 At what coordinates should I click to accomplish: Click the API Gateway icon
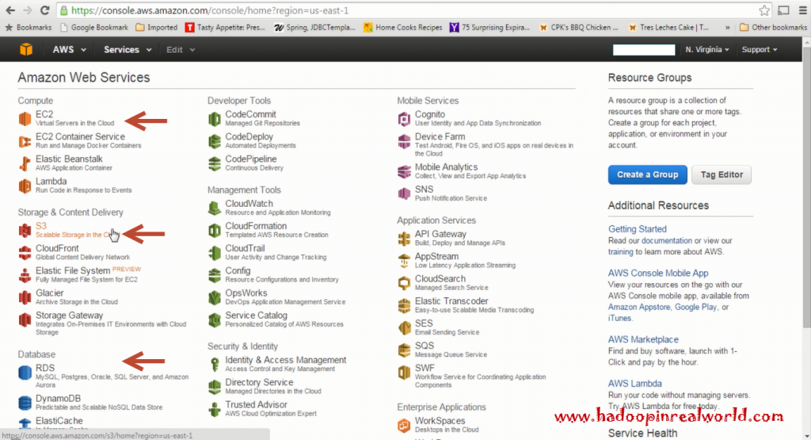405,238
